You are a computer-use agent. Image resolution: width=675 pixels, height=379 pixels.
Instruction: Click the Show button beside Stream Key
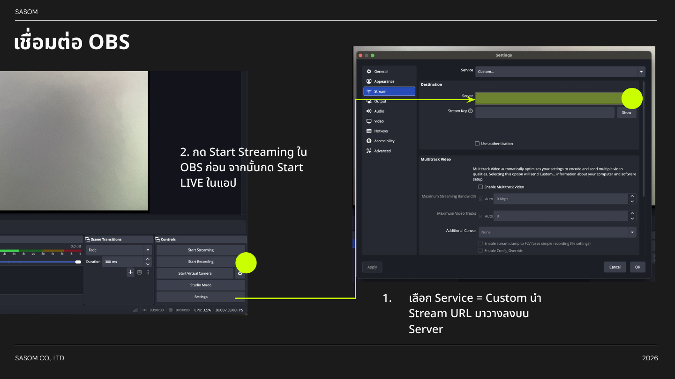(x=626, y=112)
